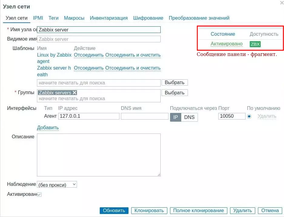The image size is (284, 217).
Task: Go to the Шифрование tab
Action: [148, 18]
